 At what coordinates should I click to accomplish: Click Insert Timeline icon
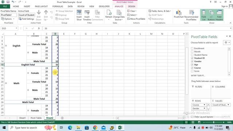click(87, 15)
